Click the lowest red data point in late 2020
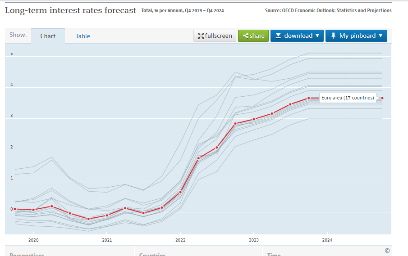This screenshot has width=408, height=256. pos(88,219)
